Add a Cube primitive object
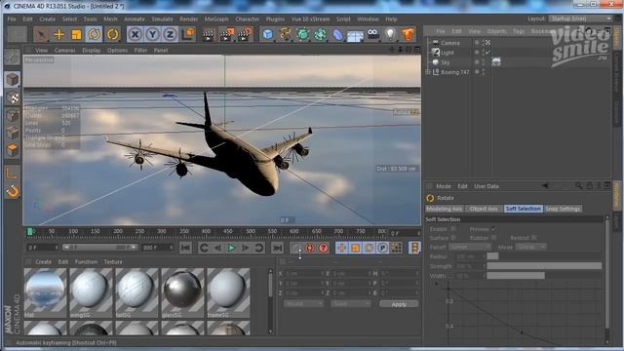The image size is (624, 351). [268, 35]
